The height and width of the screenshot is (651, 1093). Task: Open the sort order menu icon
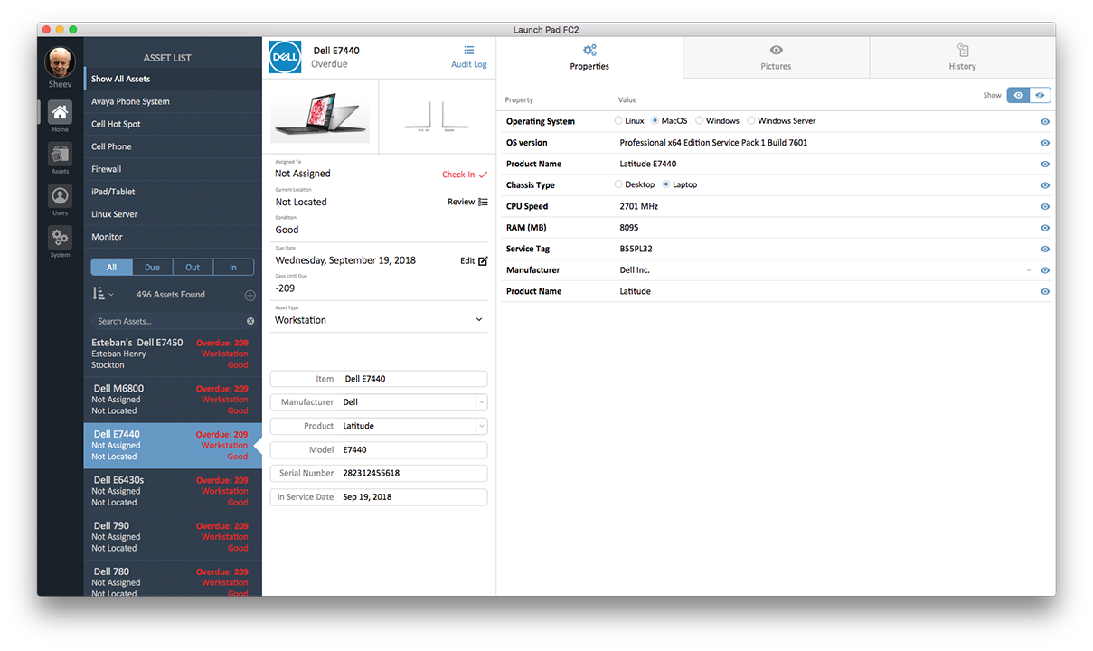point(102,294)
